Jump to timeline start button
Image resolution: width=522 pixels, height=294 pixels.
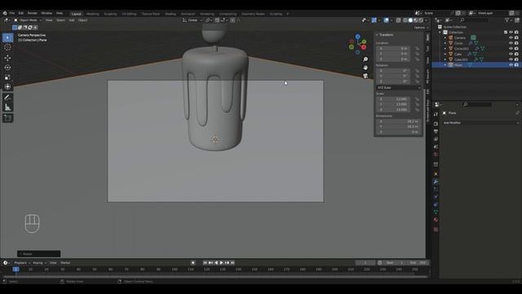pyautogui.click(x=205, y=263)
